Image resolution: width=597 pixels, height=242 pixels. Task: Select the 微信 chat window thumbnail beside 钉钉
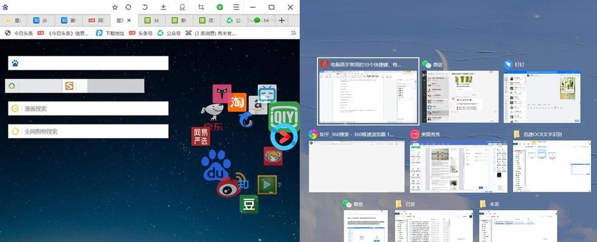tap(460, 96)
